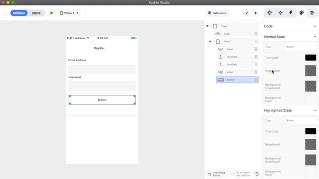Viewport: 319px width, 179px height.
Task: Choose Highlighted State Background ImageAsset thumbnail
Action: click(x=311, y=160)
